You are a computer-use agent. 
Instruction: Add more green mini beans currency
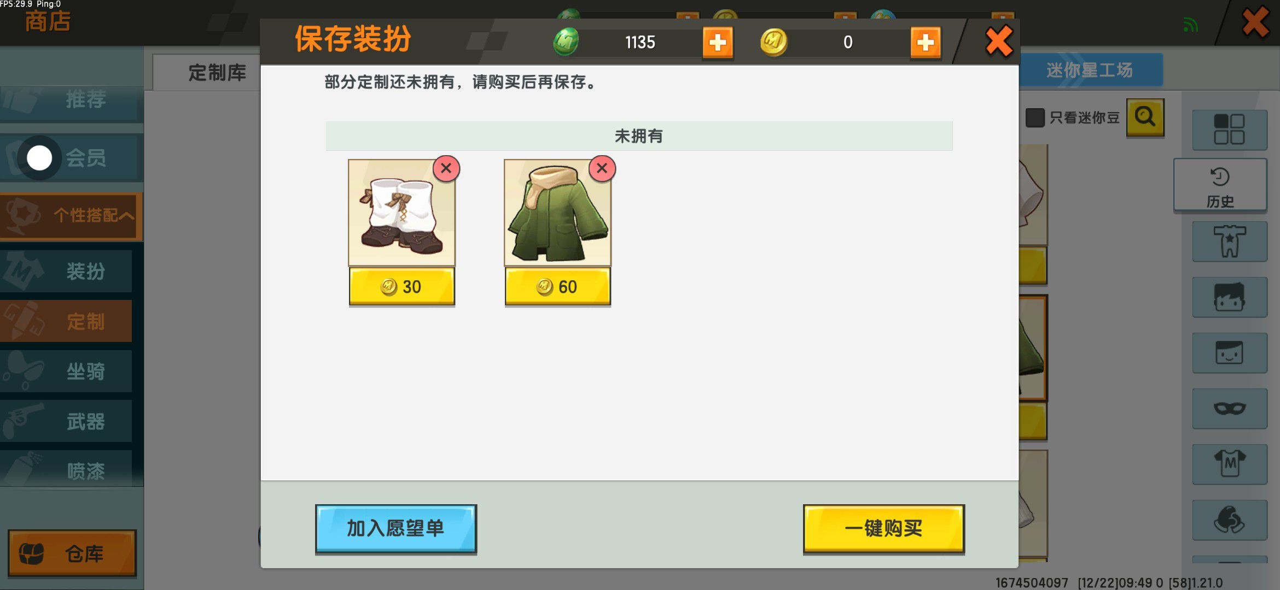(717, 42)
